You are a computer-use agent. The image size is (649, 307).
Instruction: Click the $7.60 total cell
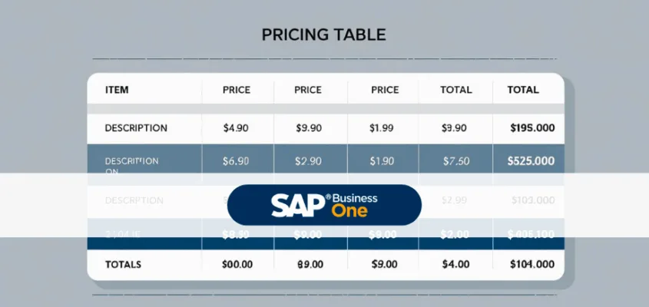(x=455, y=161)
